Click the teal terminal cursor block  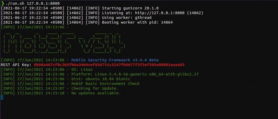2,97
